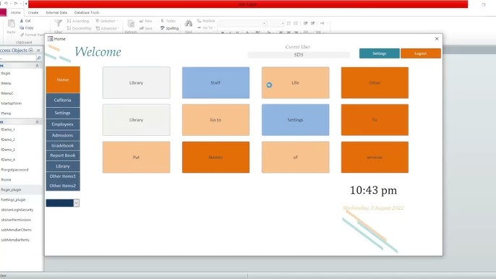Image resolution: width=496 pixels, height=279 pixels.
Task: Select Employees in the sidebar menu
Action: pos(63,124)
